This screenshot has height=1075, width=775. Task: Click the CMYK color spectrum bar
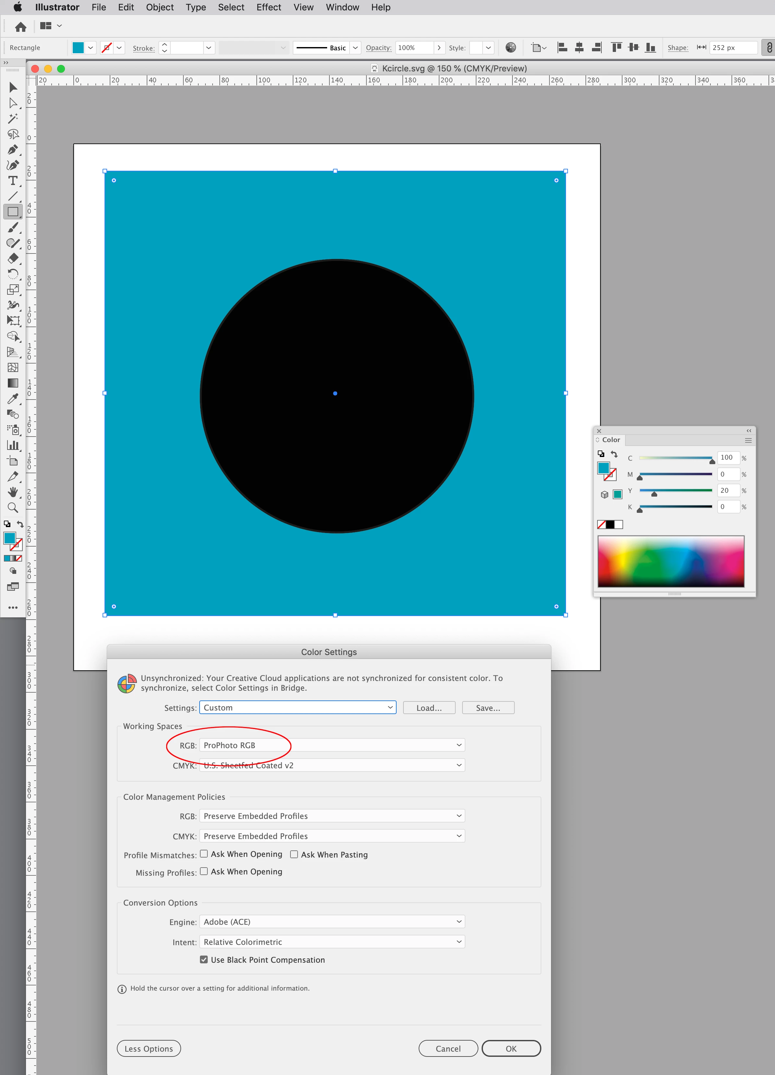pyautogui.click(x=671, y=561)
